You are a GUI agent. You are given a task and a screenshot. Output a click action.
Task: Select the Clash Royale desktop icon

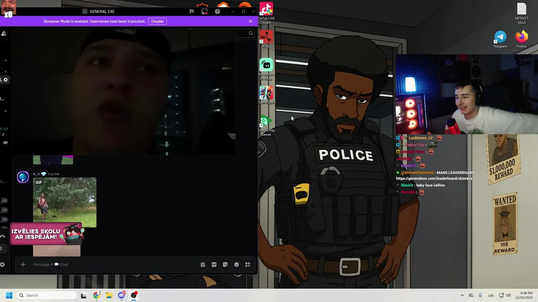(266, 95)
